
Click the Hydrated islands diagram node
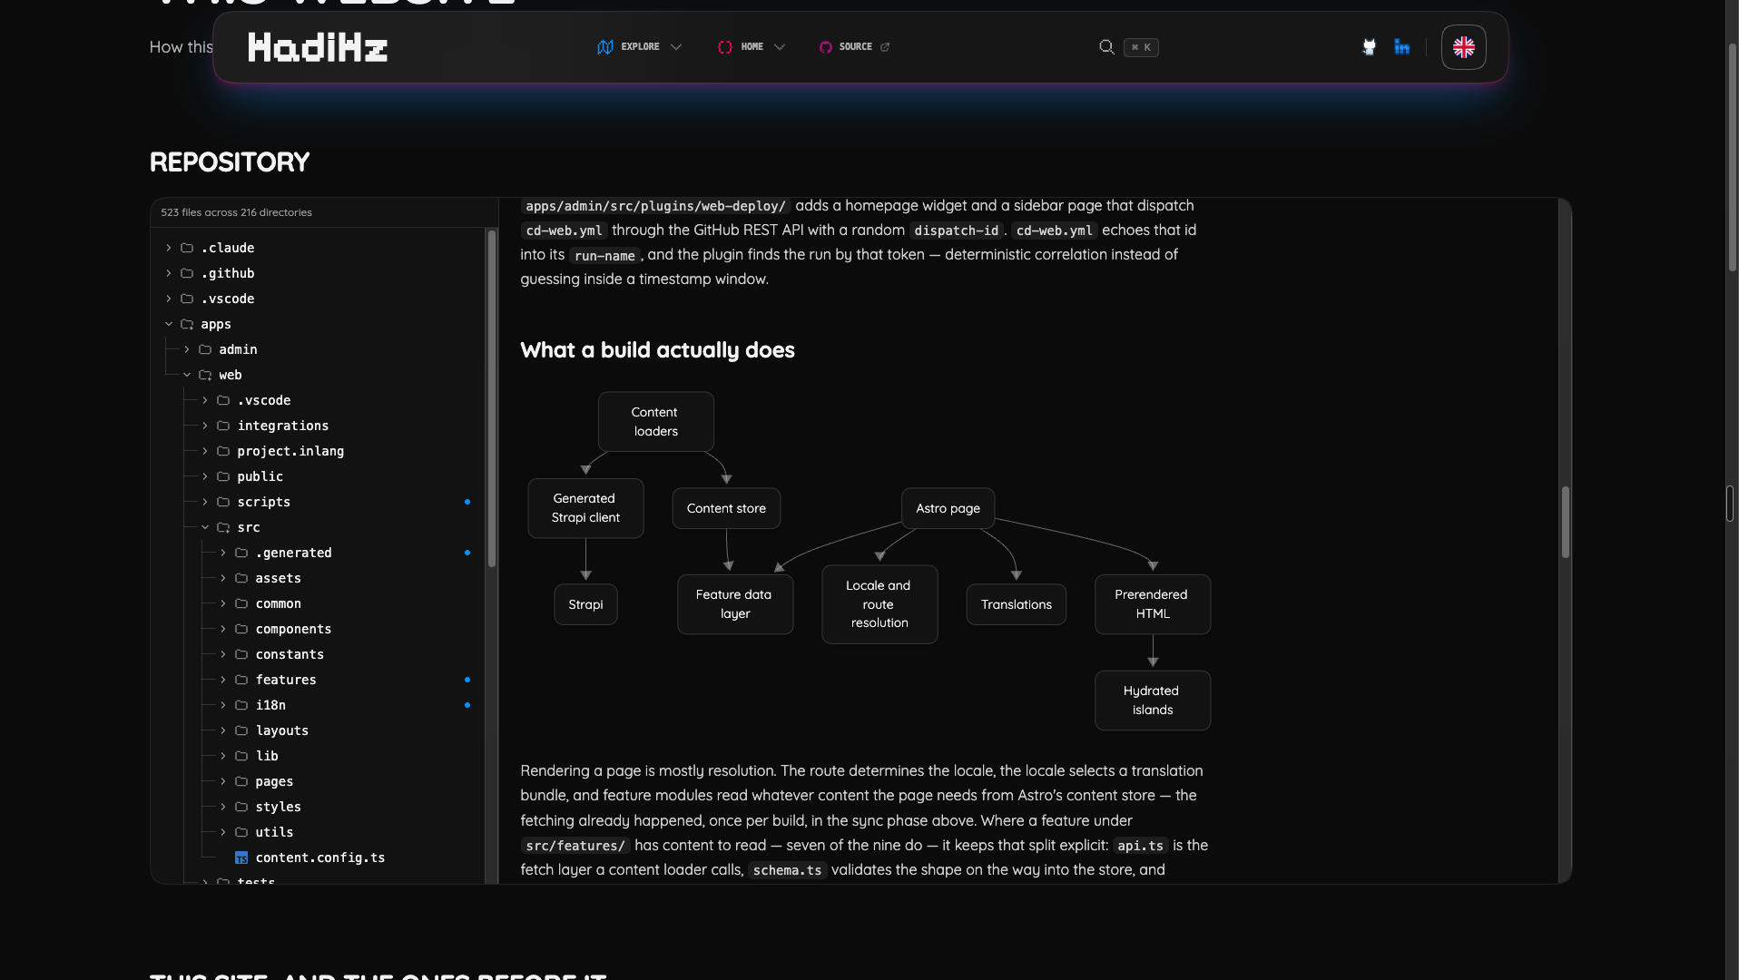click(1153, 701)
